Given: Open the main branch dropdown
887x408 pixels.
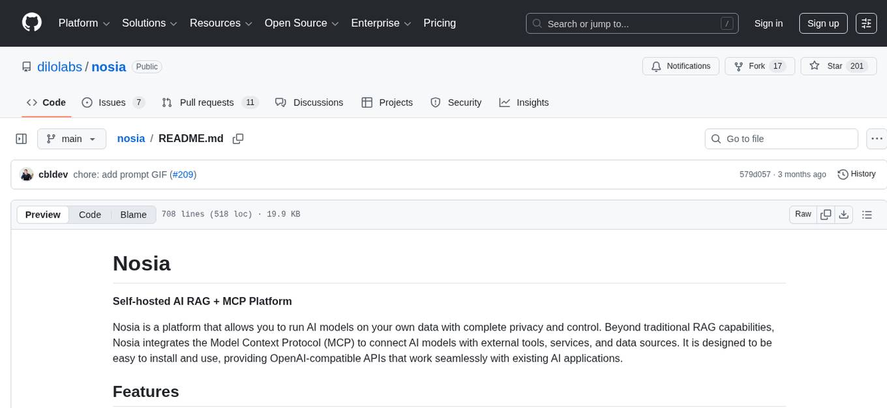Looking at the screenshot, I should (x=72, y=138).
